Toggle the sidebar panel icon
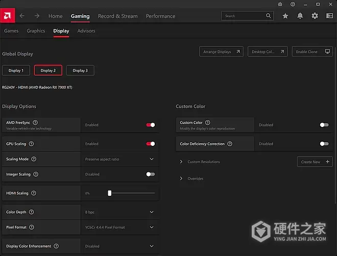337x256 pixels. pos(329,16)
